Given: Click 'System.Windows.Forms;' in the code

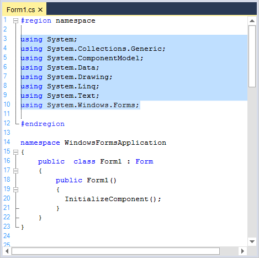Looking at the screenshot, I should click(x=93, y=105).
